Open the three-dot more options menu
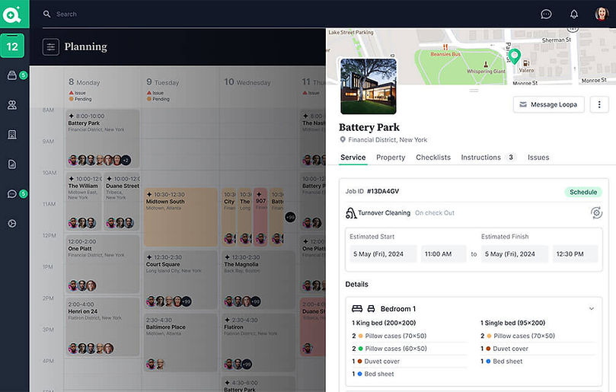This screenshot has height=392, width=616. pyautogui.click(x=599, y=104)
